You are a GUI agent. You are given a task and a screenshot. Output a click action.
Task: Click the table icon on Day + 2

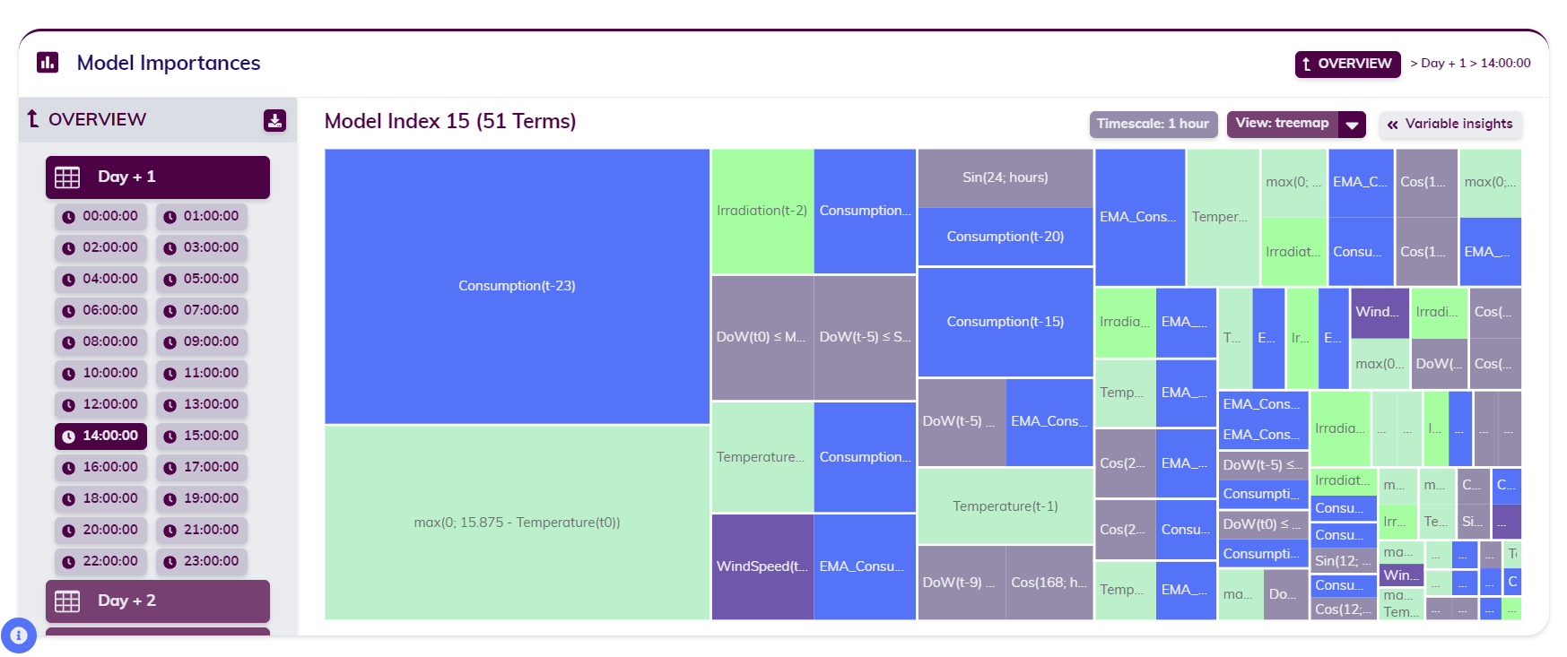67,601
